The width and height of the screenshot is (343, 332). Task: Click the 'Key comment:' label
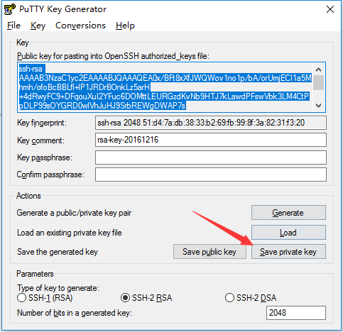(40, 140)
